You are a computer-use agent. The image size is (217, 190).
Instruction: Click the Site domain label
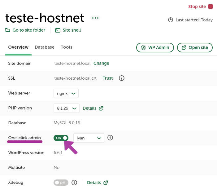pos(20,63)
